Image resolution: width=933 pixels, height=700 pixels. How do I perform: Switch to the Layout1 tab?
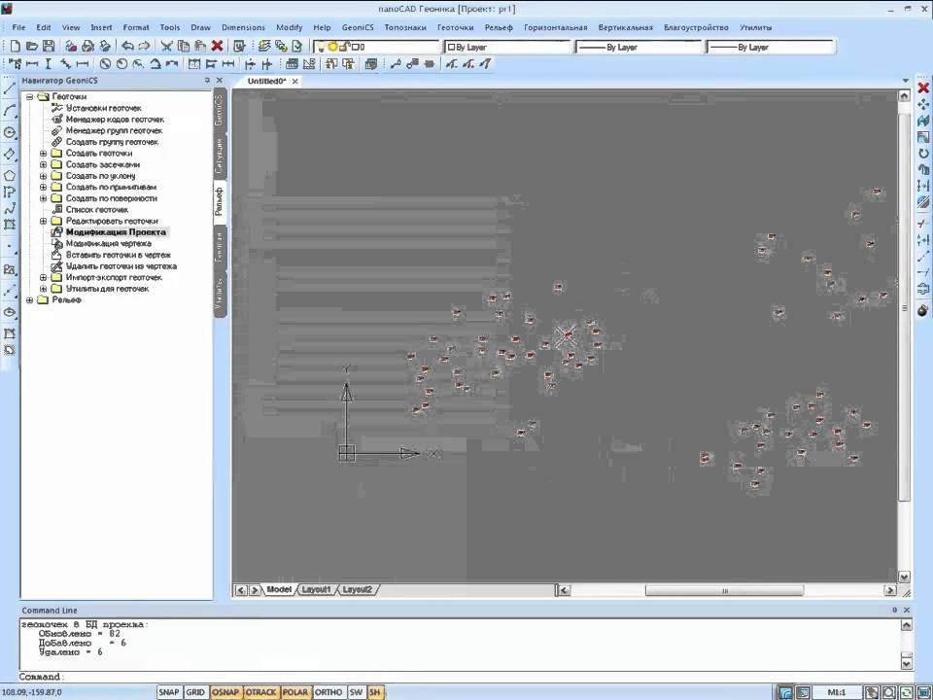(316, 589)
